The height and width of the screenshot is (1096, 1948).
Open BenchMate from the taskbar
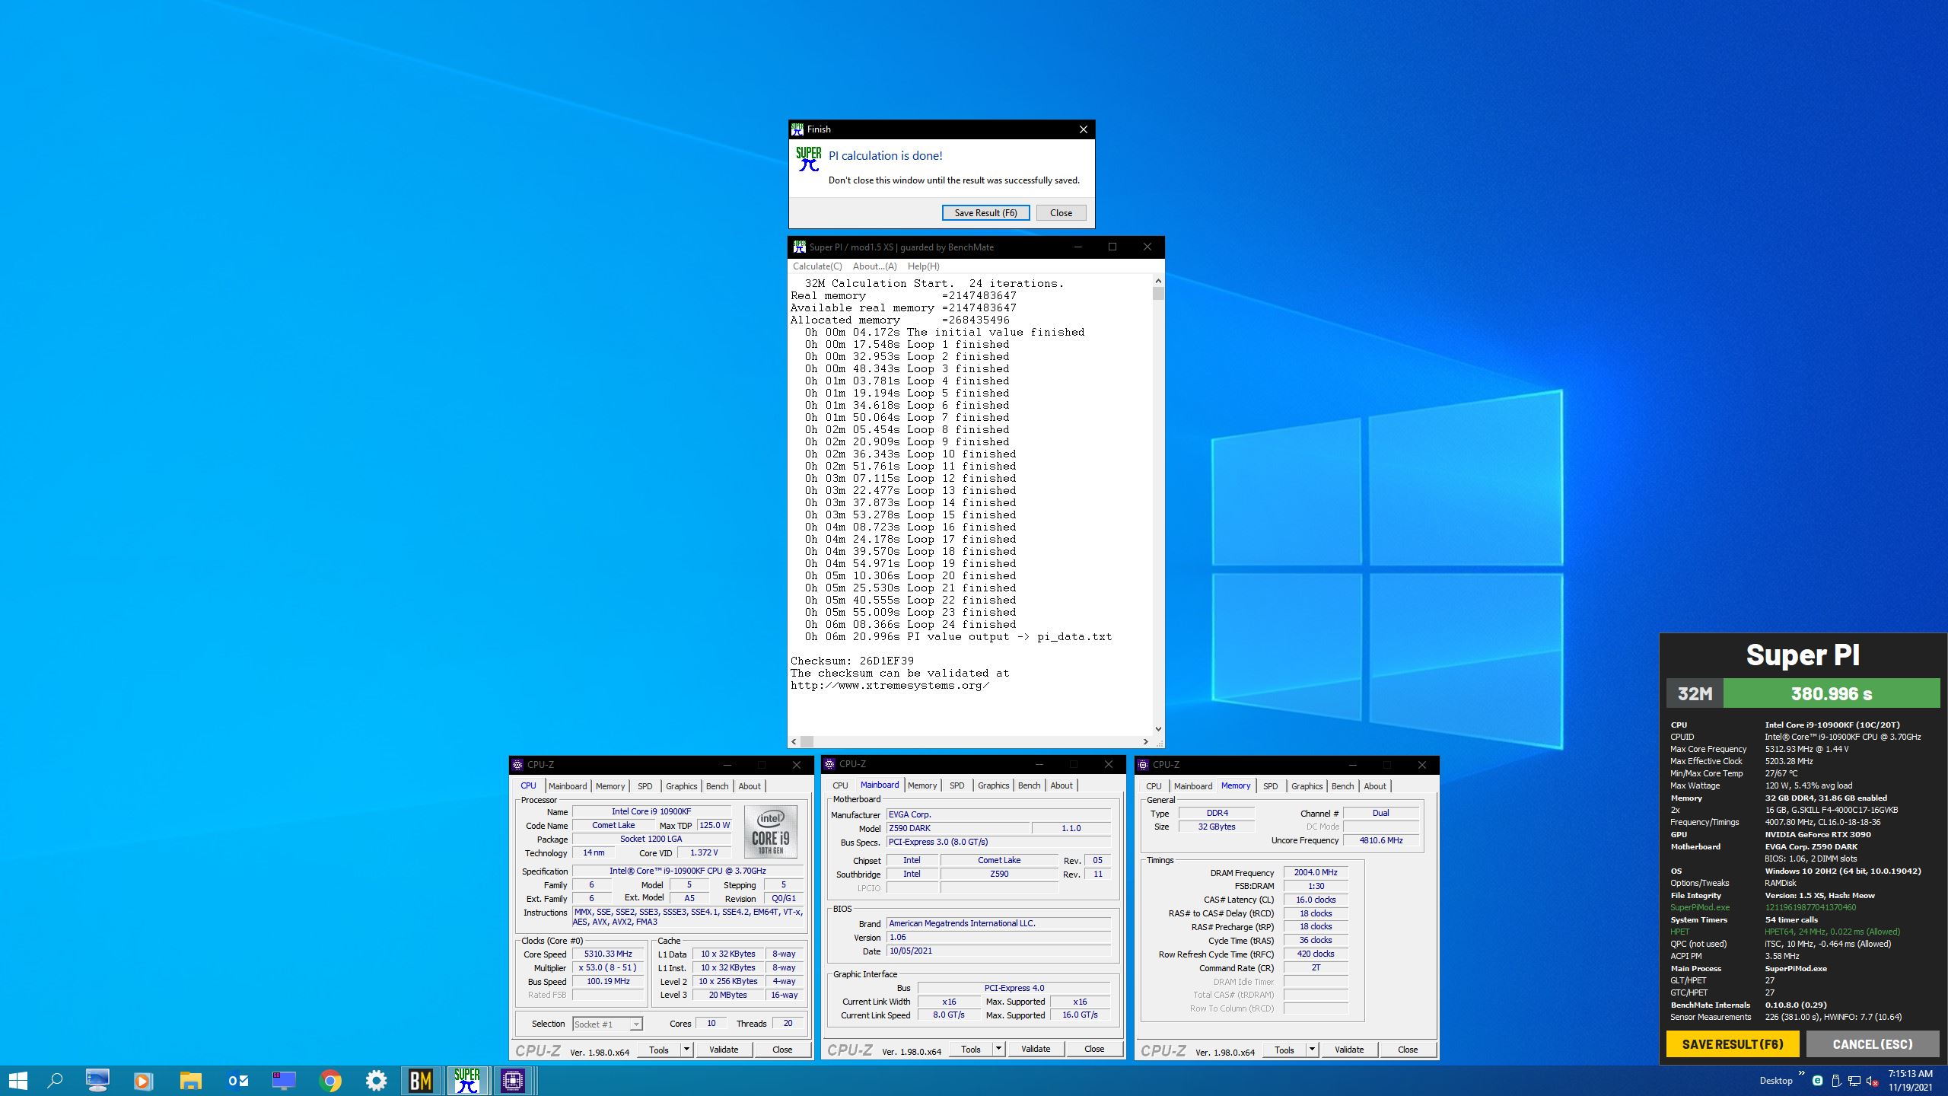[x=421, y=1080]
